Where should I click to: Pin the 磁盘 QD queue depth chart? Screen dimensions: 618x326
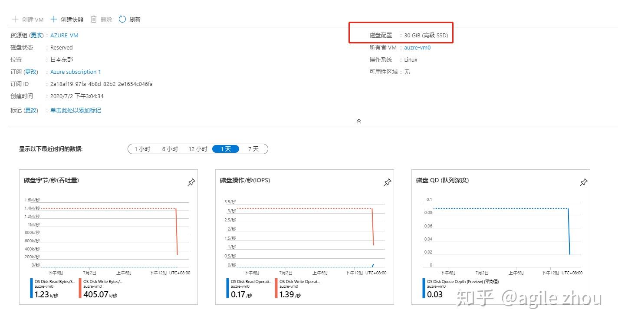(x=583, y=183)
